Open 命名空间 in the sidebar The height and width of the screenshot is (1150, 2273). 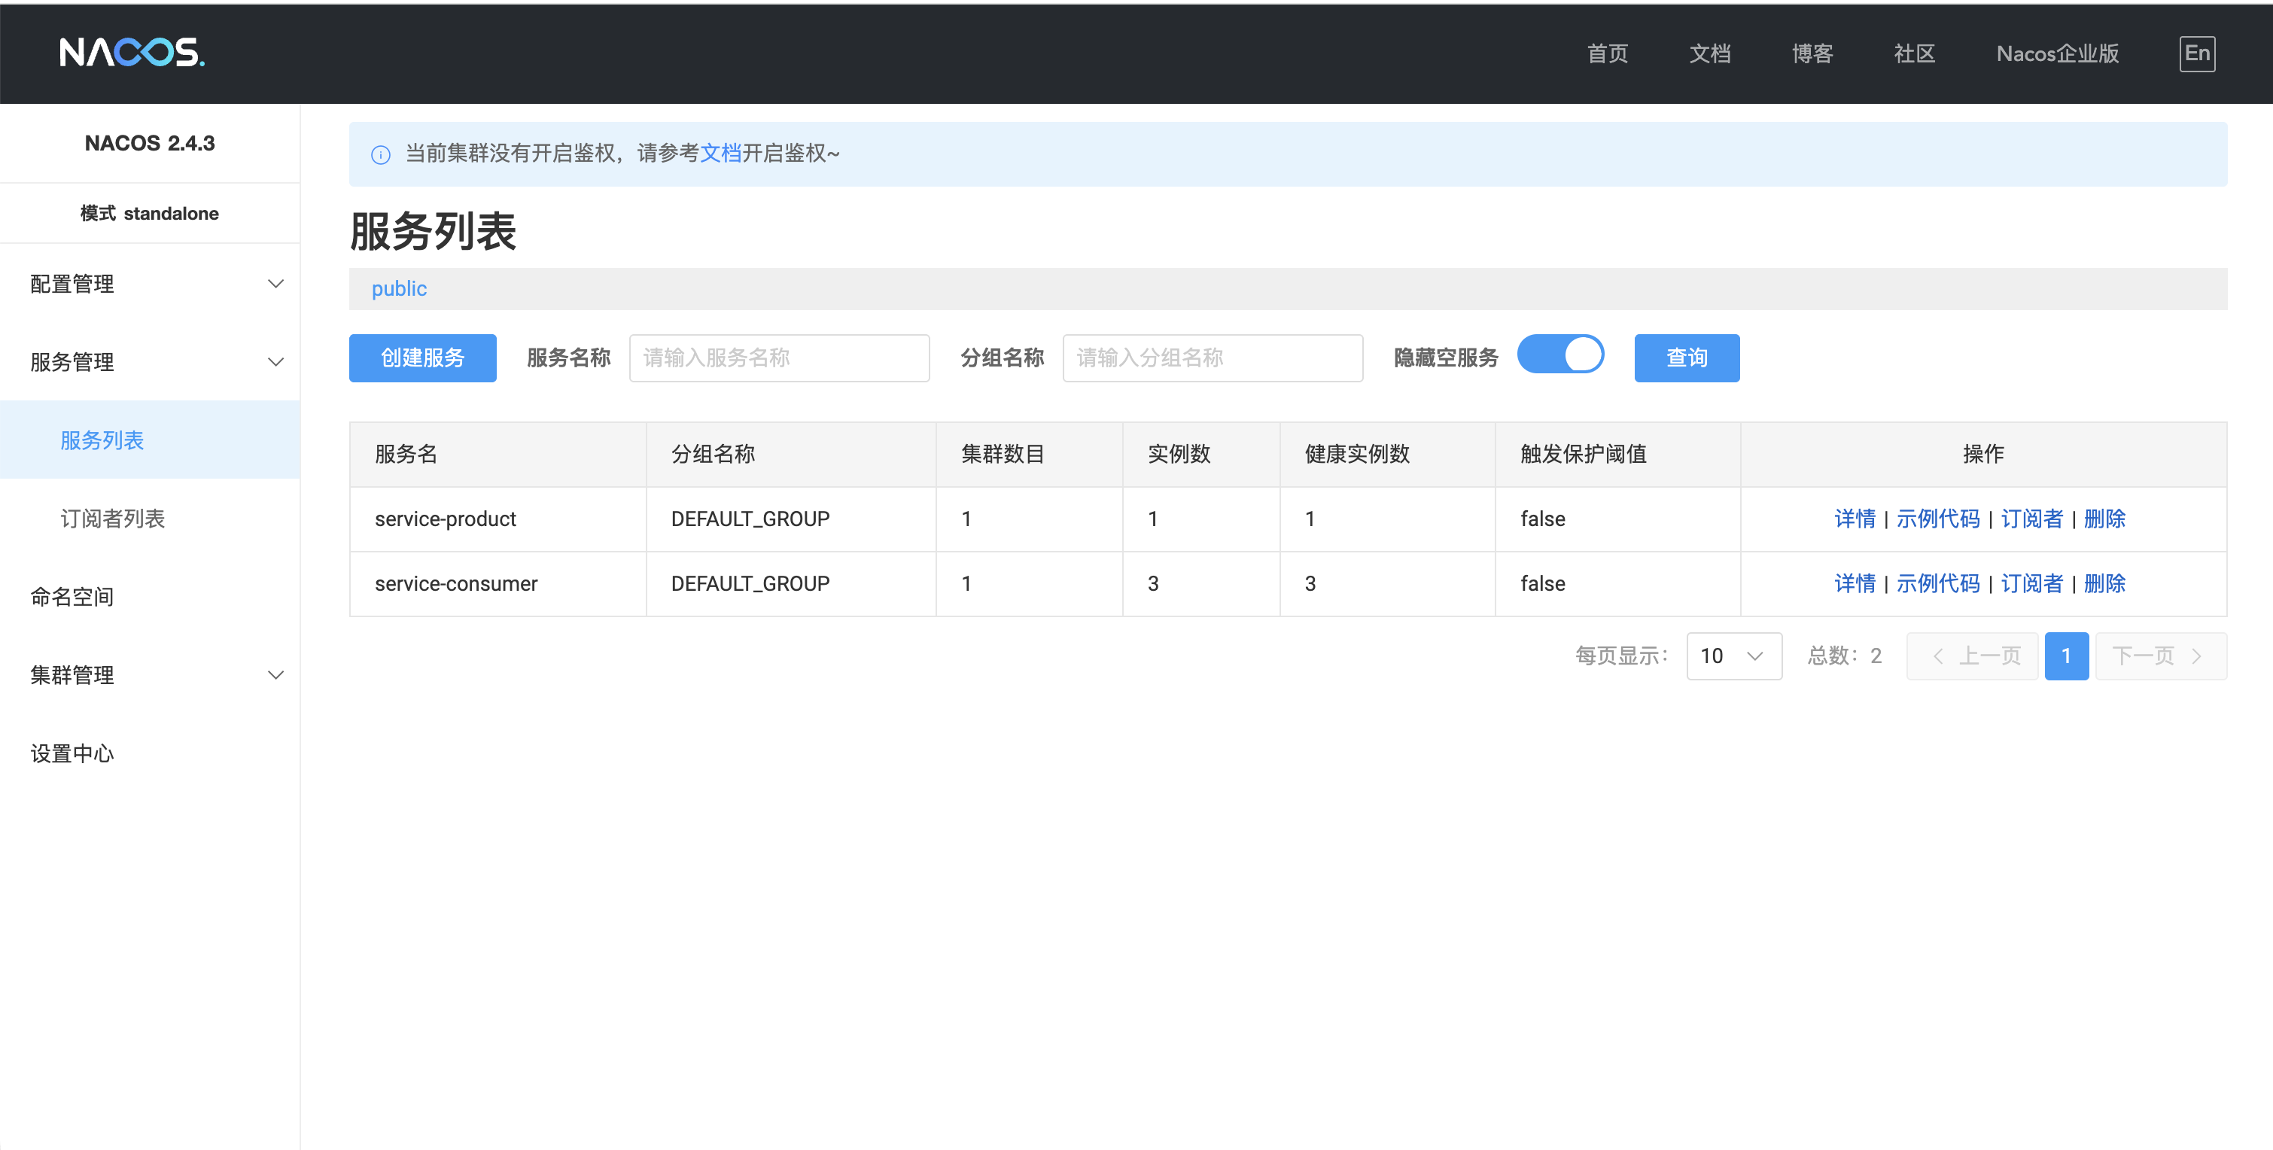[72, 598]
